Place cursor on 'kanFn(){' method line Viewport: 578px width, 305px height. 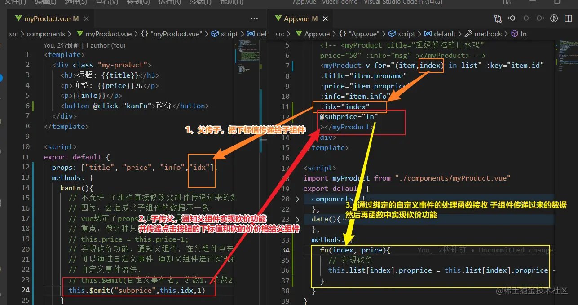(76, 188)
